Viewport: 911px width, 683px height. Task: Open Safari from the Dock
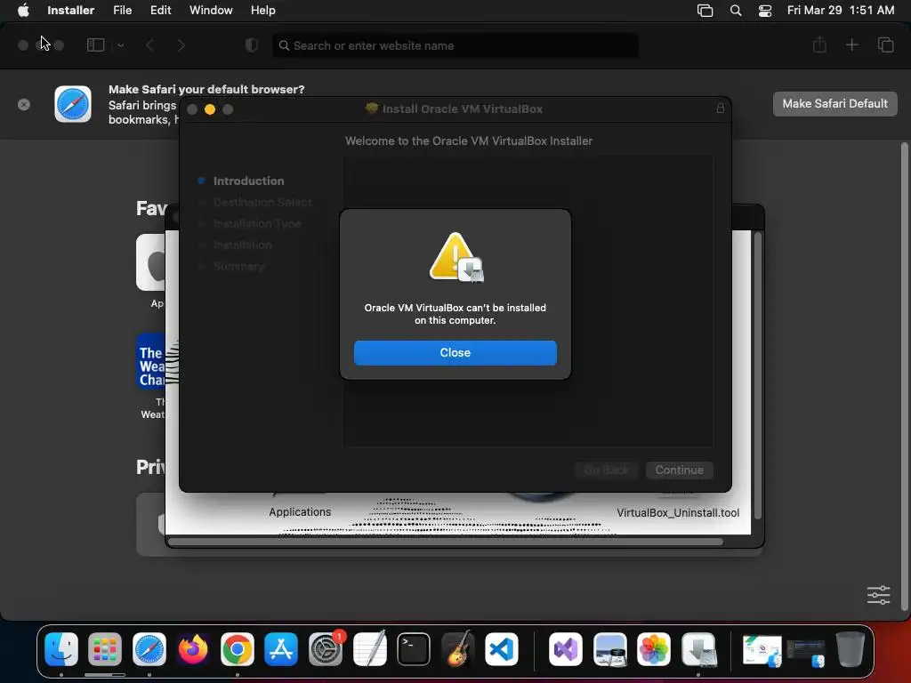point(149,648)
